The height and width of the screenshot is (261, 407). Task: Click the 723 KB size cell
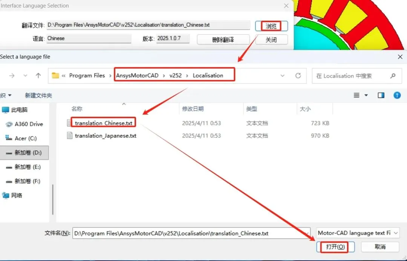(x=320, y=123)
